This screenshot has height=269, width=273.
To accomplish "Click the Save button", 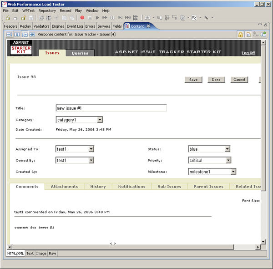I will click(x=193, y=80).
